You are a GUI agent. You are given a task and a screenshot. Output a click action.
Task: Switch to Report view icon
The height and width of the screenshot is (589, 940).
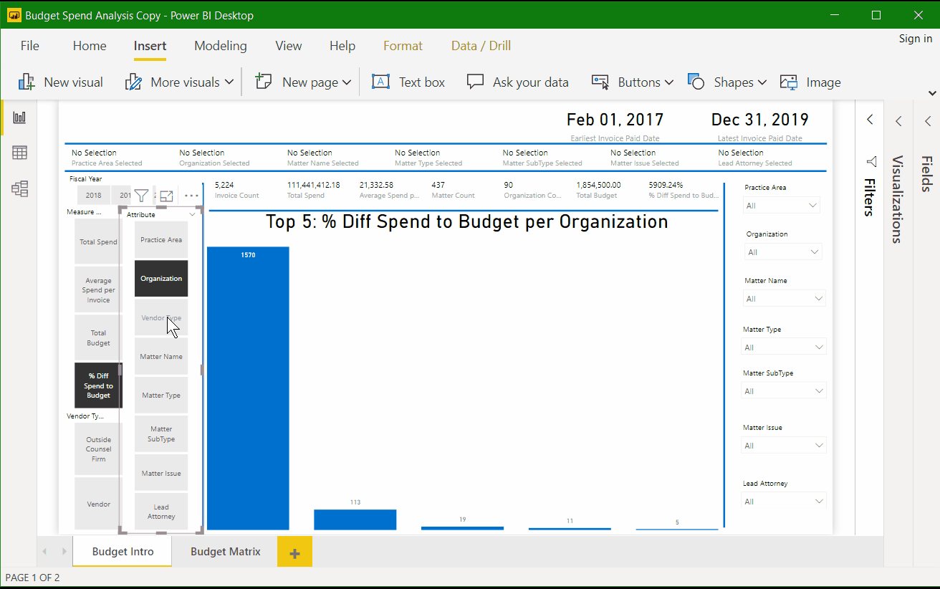click(x=19, y=118)
